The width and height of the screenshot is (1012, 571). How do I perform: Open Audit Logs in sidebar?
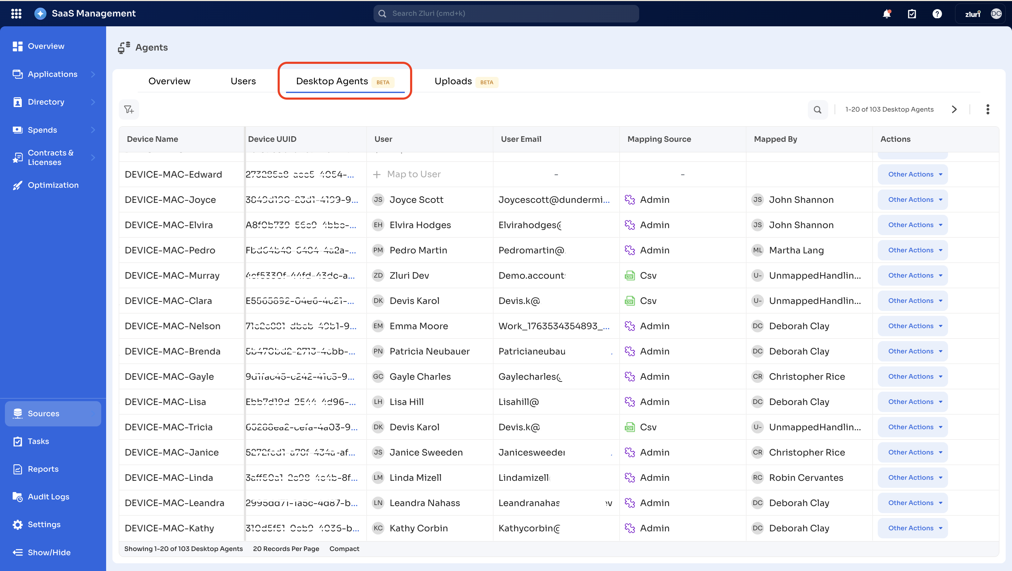(x=48, y=497)
